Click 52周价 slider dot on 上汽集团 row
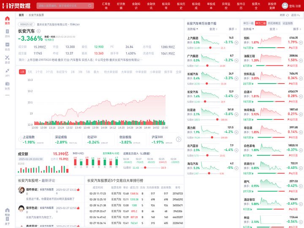 [210, 48]
